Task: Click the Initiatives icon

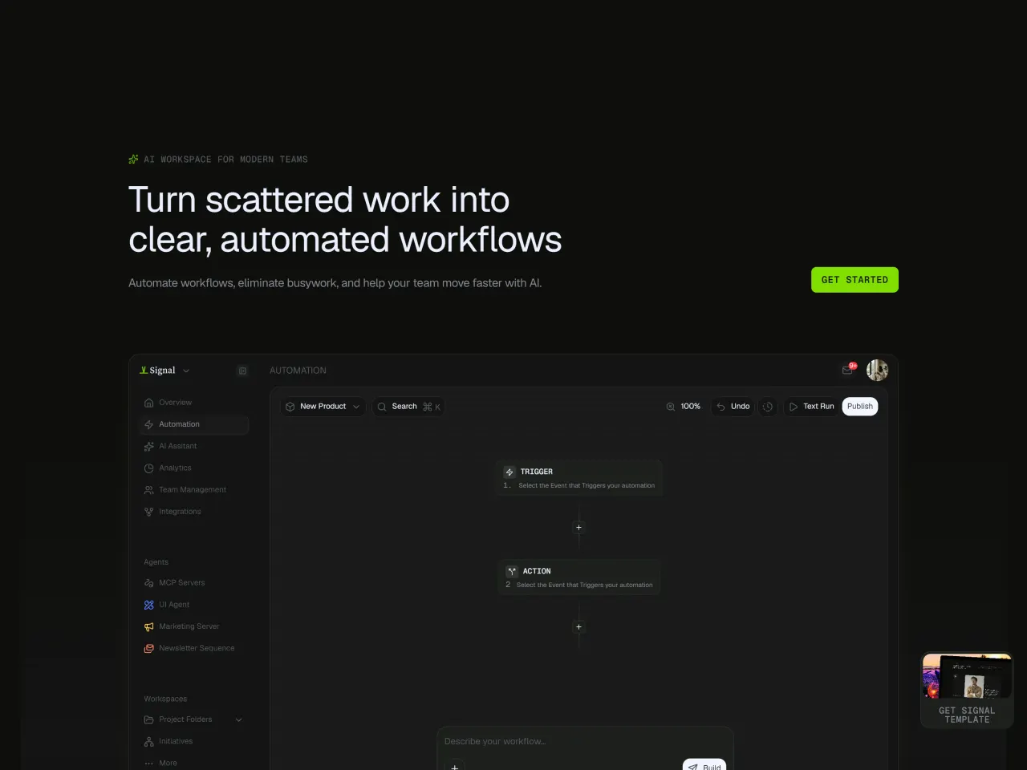Action: click(148, 742)
